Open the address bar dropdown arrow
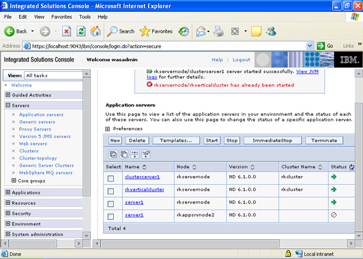This screenshot has width=363, height=259. pos(309,46)
